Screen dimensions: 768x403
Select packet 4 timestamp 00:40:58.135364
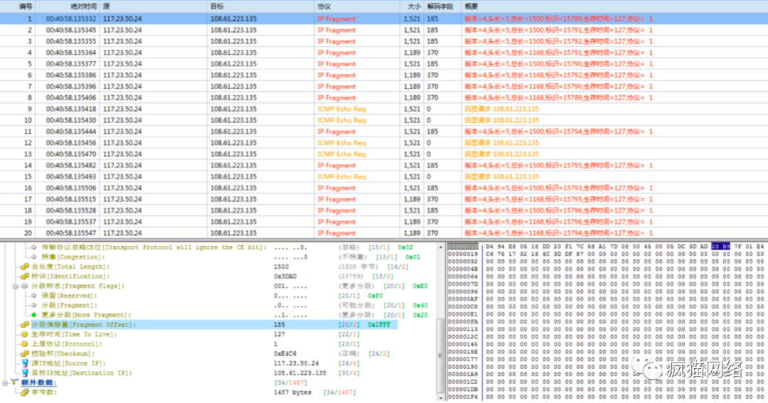[x=71, y=53]
